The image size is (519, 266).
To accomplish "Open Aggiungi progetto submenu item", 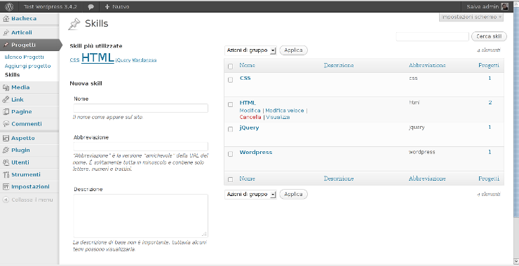I will click(x=28, y=66).
